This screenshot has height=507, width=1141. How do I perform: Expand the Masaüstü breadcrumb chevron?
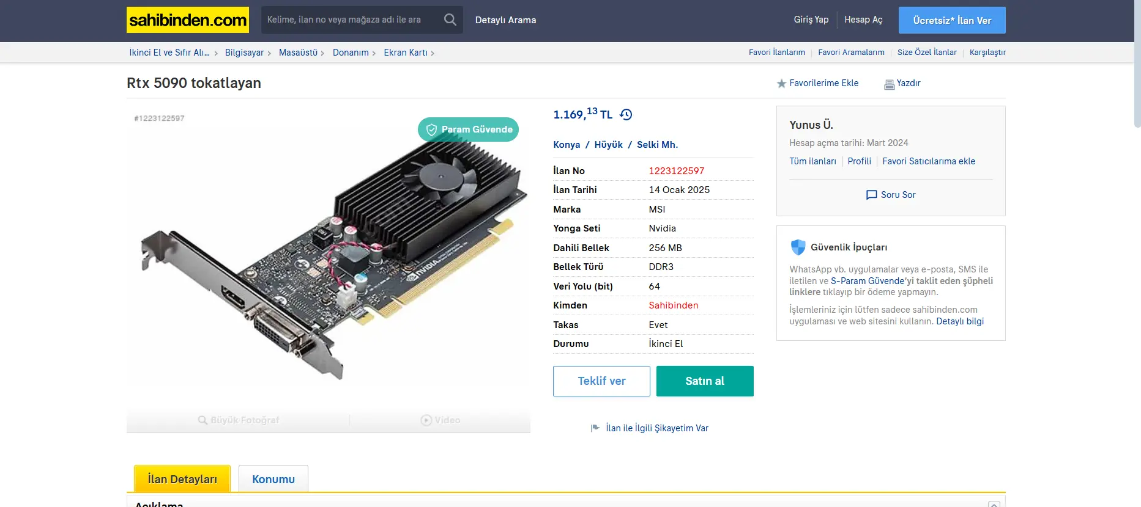point(322,53)
